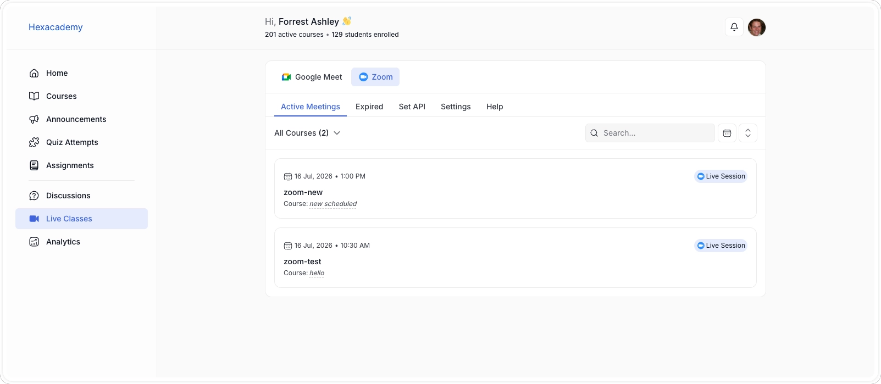Switch to the Active Meetings tab

tap(311, 107)
